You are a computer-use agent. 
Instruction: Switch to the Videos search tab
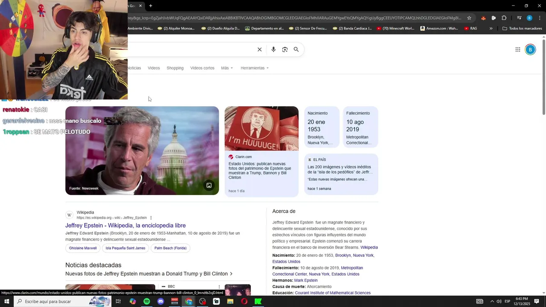click(x=154, y=68)
